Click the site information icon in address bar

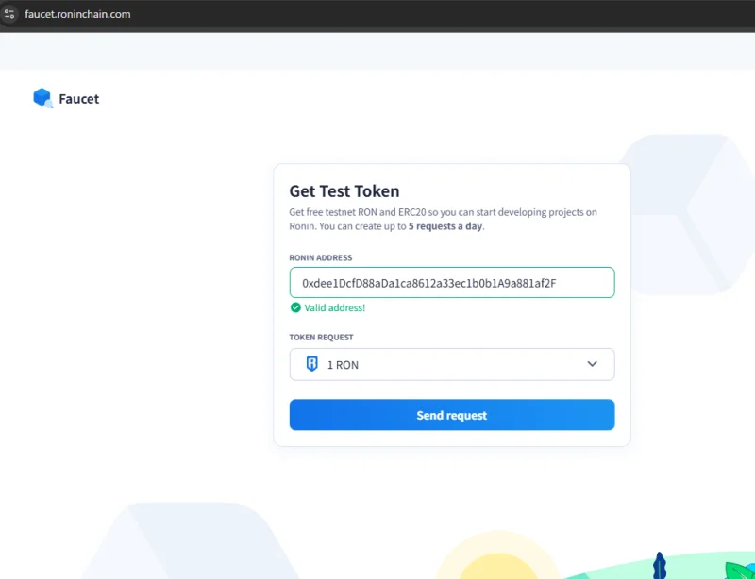tap(10, 14)
